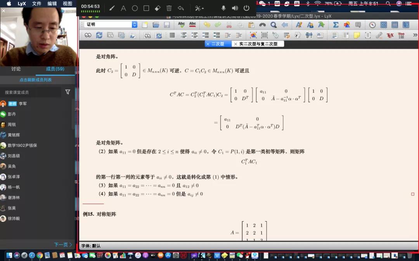
Task: Open view other formats dropdown
Action: pos(147,35)
